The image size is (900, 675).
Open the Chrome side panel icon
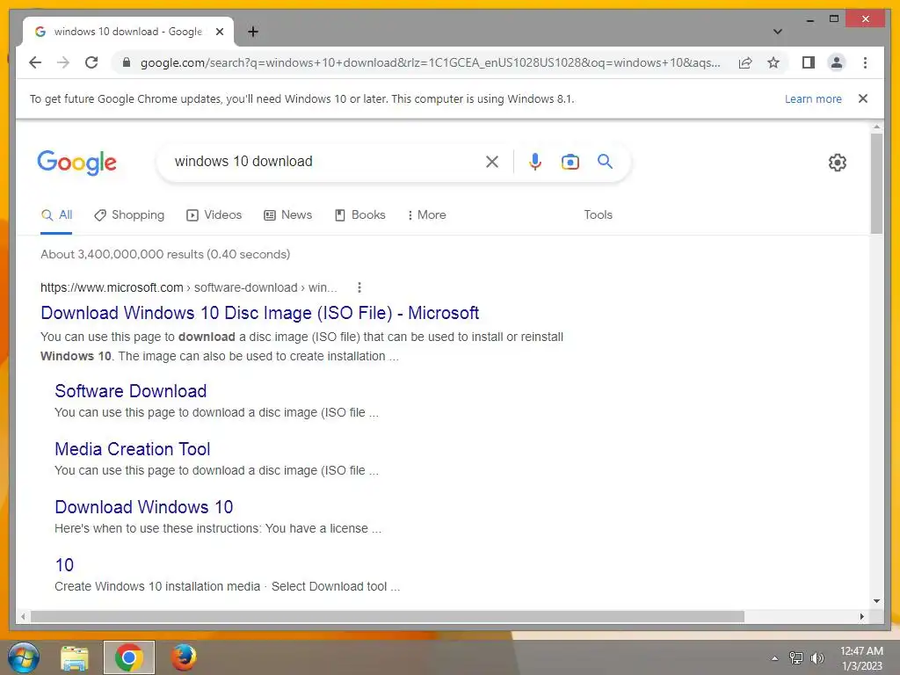(809, 62)
